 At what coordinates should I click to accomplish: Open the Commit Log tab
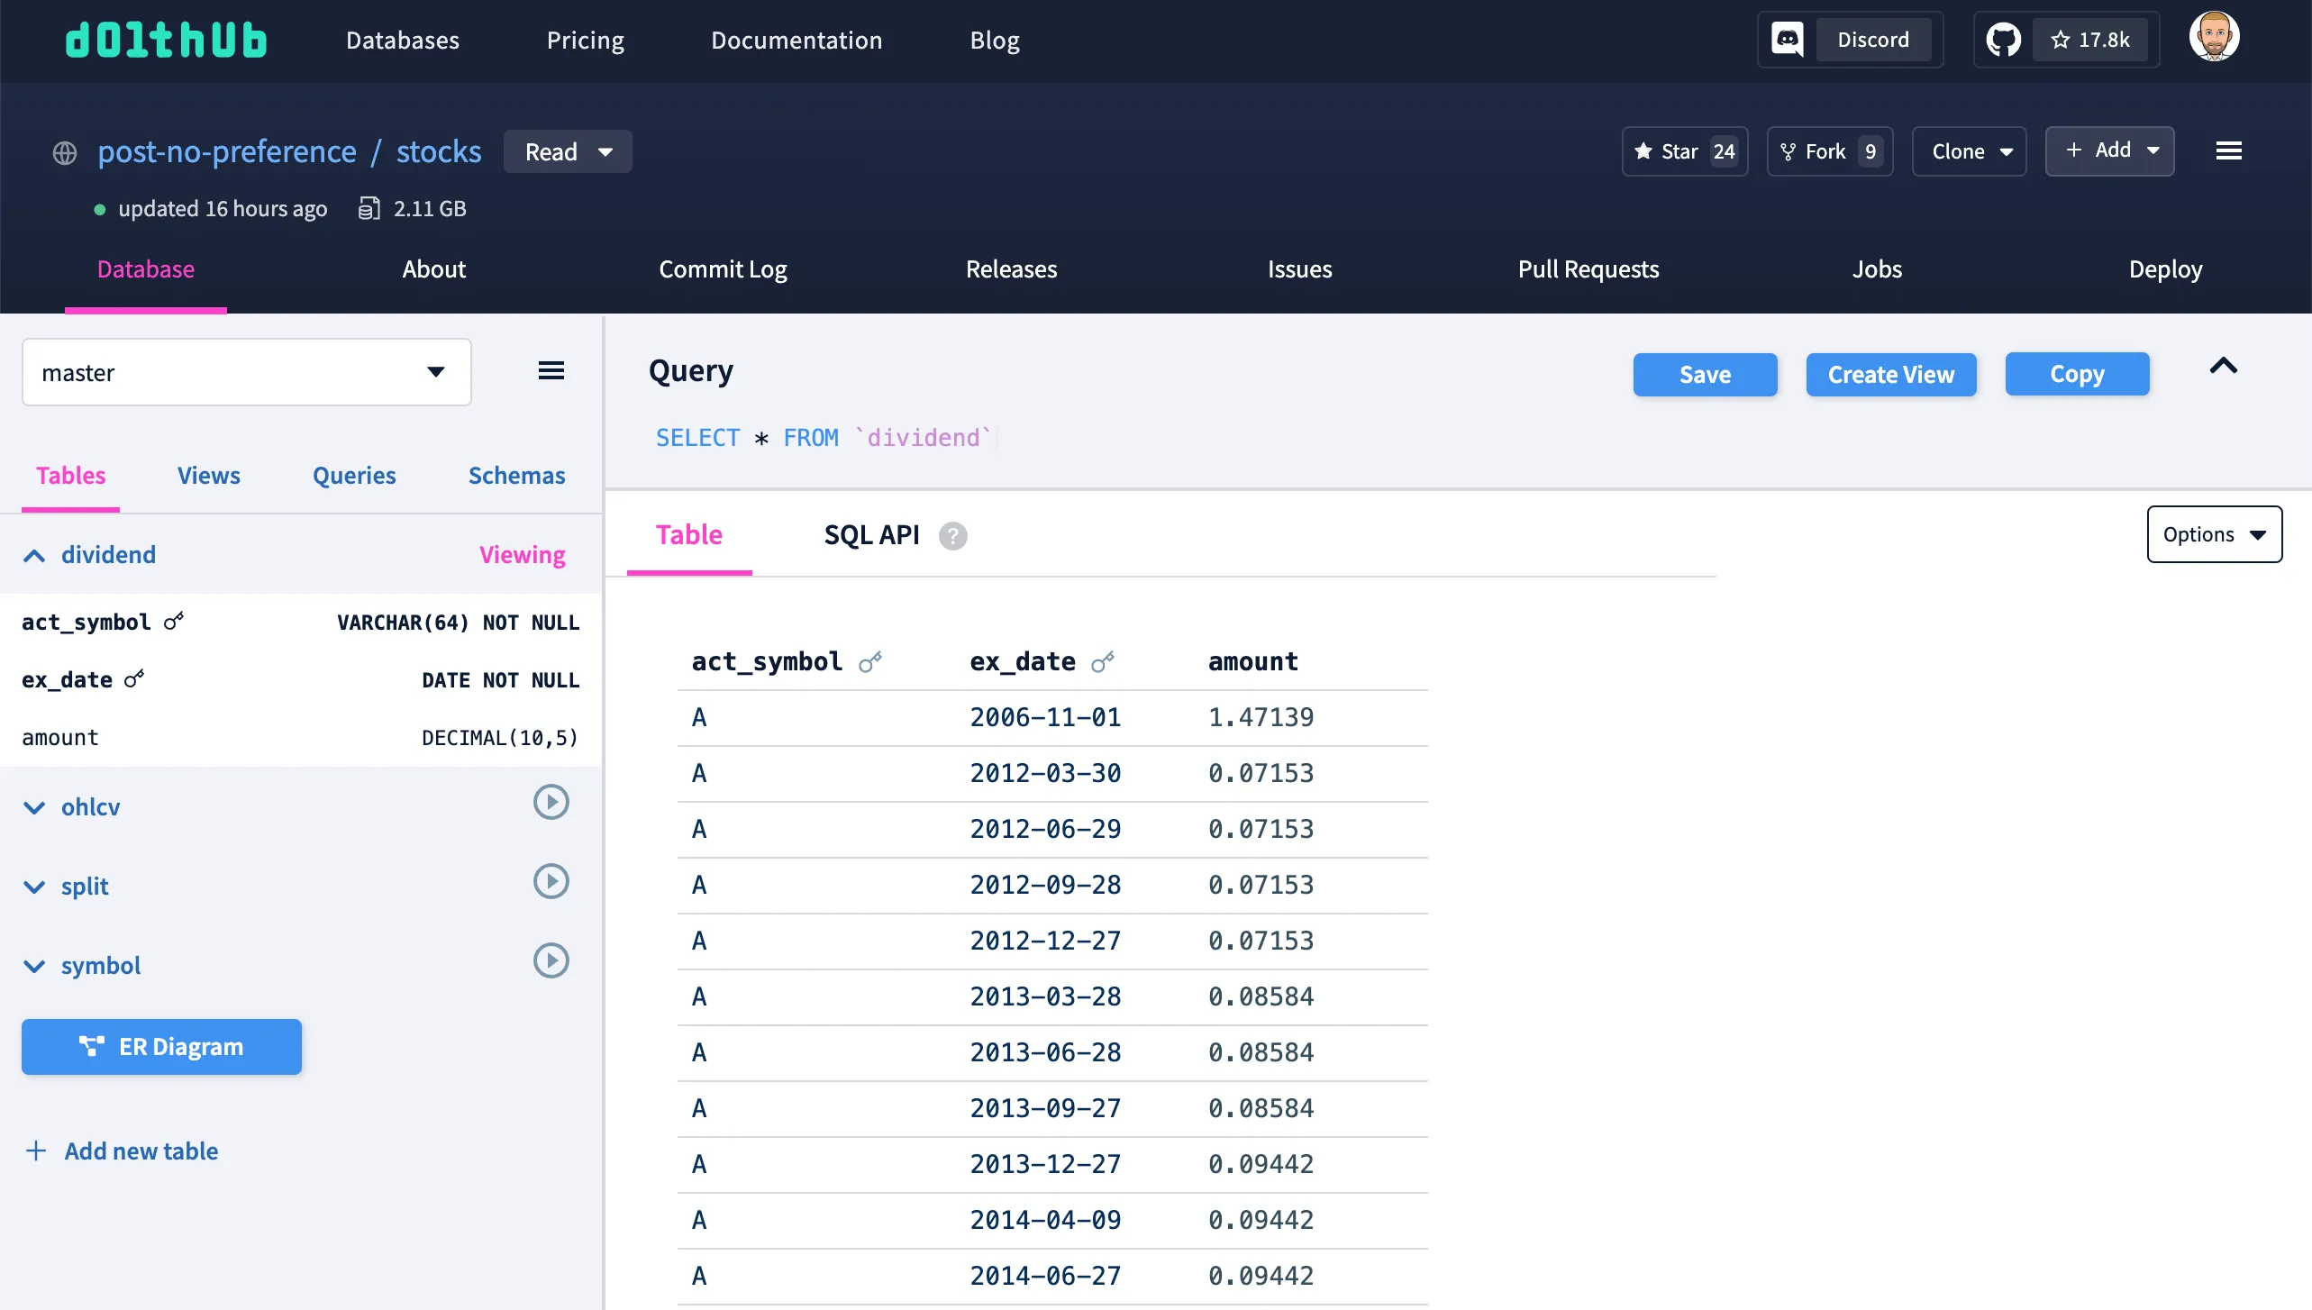(723, 269)
